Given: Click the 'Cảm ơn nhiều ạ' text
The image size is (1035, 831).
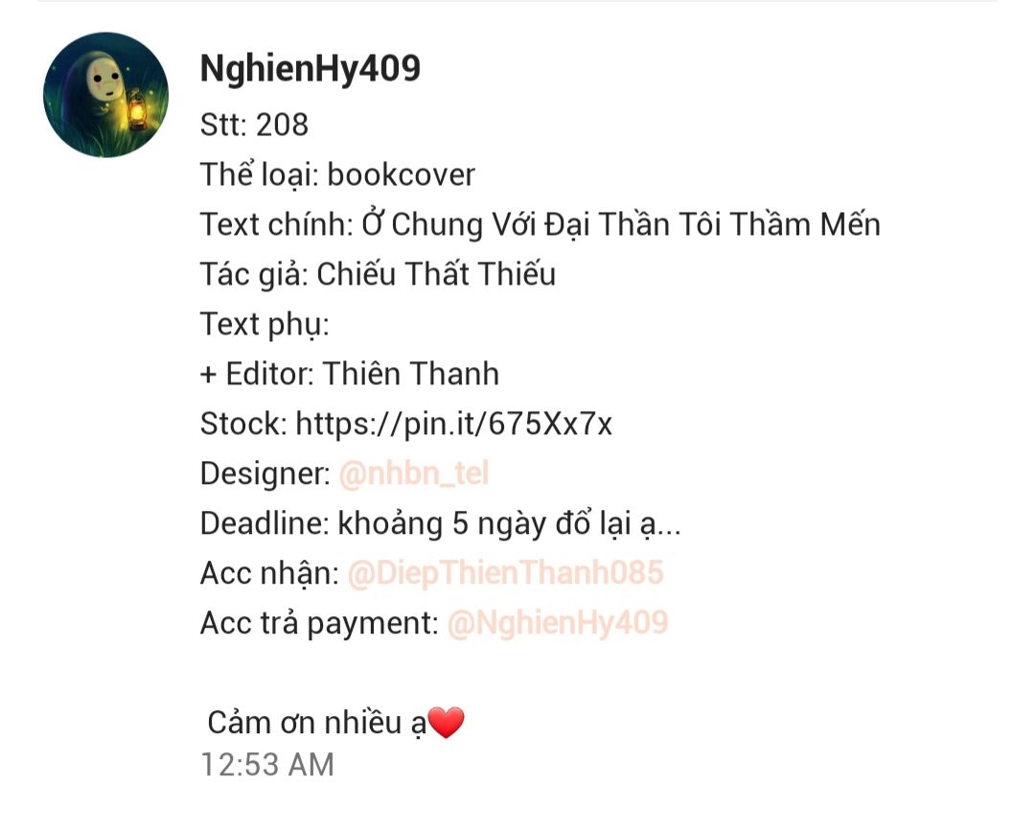Looking at the screenshot, I should tap(317, 723).
